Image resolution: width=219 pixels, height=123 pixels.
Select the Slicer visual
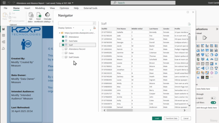click(203, 64)
